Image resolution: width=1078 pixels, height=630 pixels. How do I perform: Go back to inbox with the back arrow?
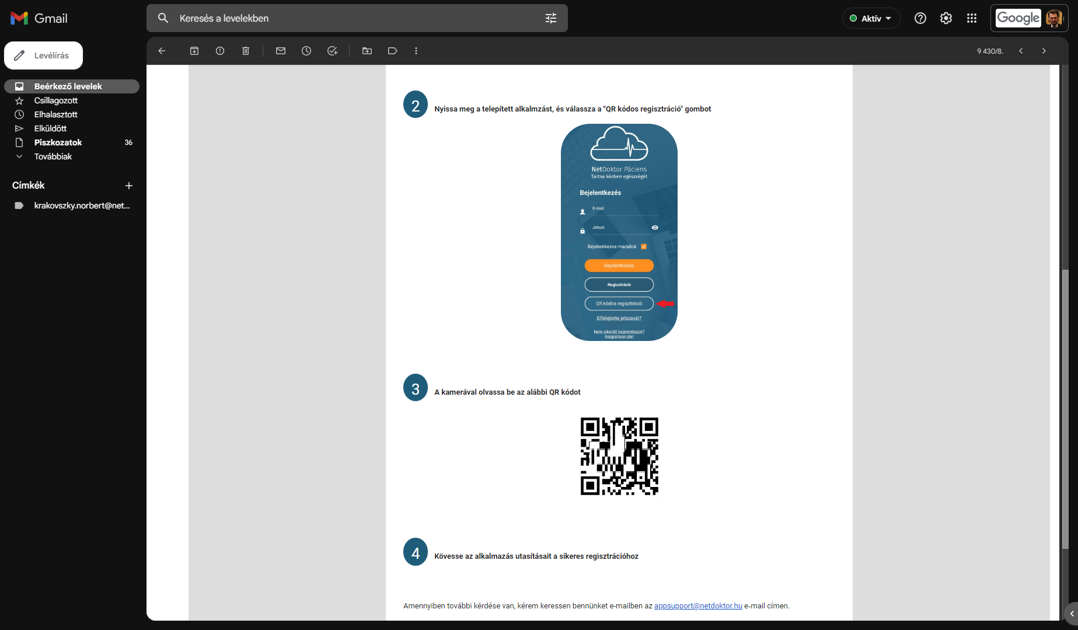[162, 51]
